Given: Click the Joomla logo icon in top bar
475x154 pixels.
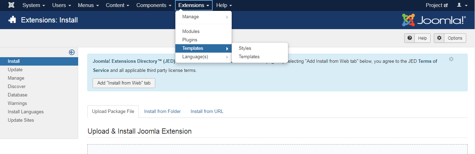Looking at the screenshot, I should (11, 5).
